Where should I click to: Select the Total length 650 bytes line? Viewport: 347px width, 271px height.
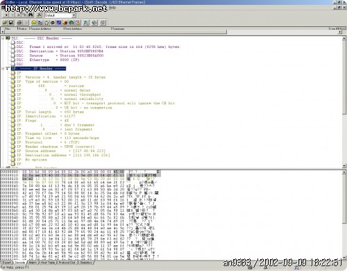pos(50,112)
